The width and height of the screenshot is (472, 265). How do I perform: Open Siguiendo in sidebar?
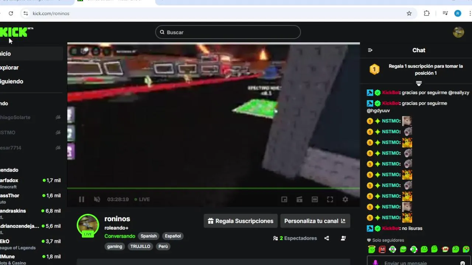pyautogui.click(x=31, y=81)
